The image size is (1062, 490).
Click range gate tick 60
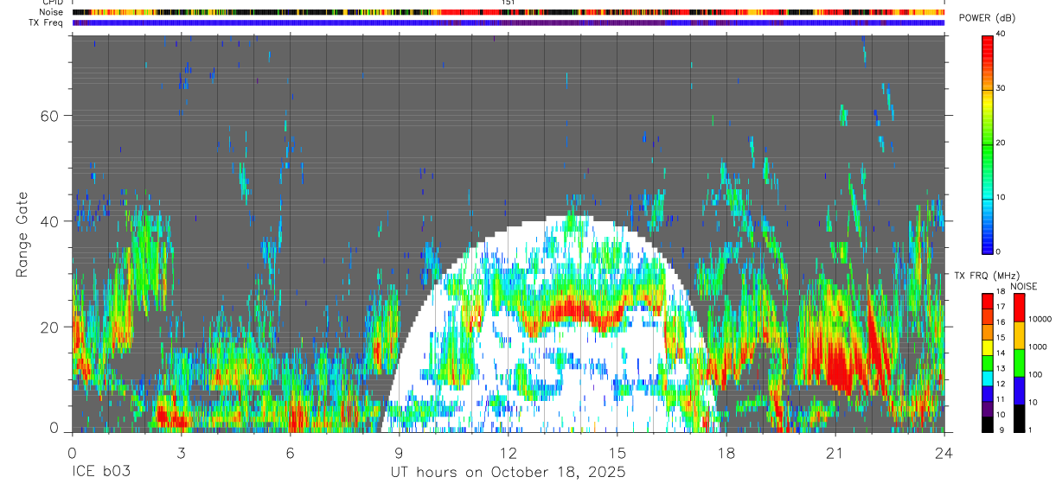(x=51, y=116)
